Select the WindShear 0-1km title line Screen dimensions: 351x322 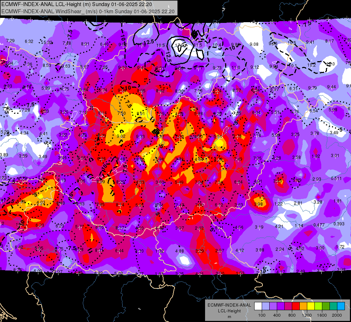point(88,11)
